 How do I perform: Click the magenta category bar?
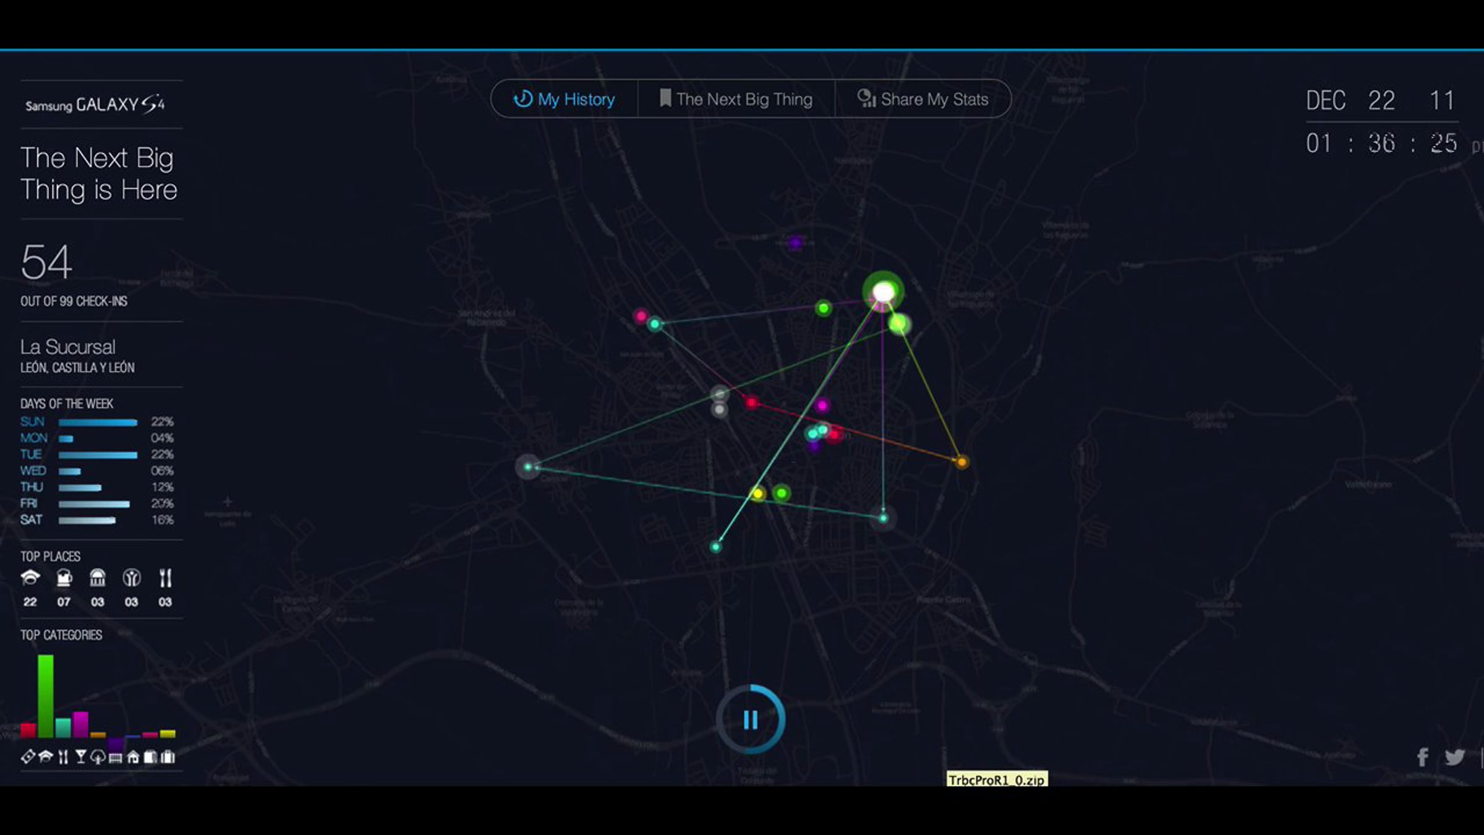click(x=80, y=724)
